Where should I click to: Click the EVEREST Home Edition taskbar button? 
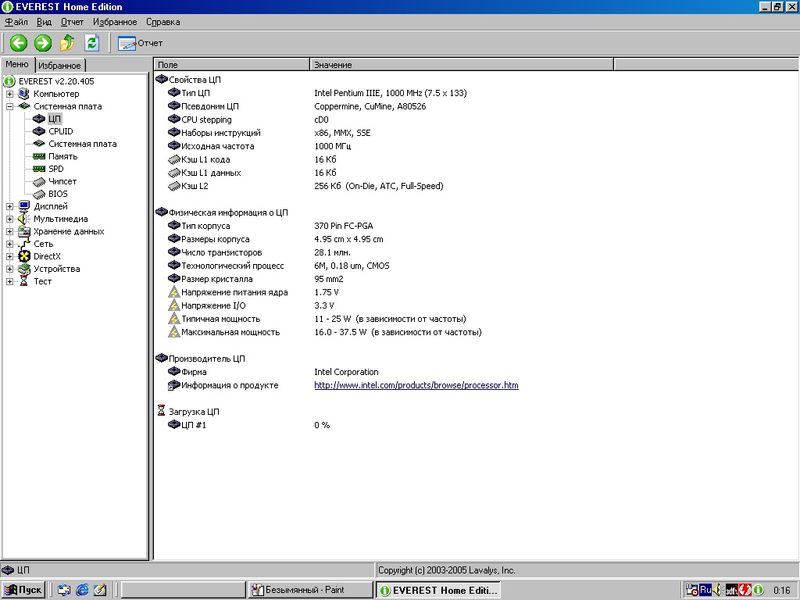(438, 591)
